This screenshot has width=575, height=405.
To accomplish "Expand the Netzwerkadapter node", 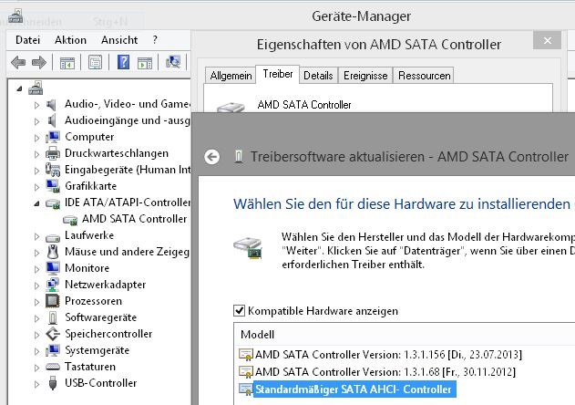I will tap(36, 286).
